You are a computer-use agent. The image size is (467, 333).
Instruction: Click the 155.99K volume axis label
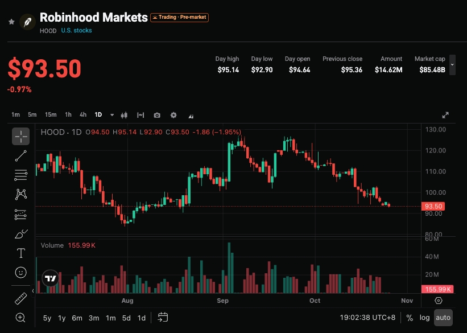pyautogui.click(x=437, y=289)
